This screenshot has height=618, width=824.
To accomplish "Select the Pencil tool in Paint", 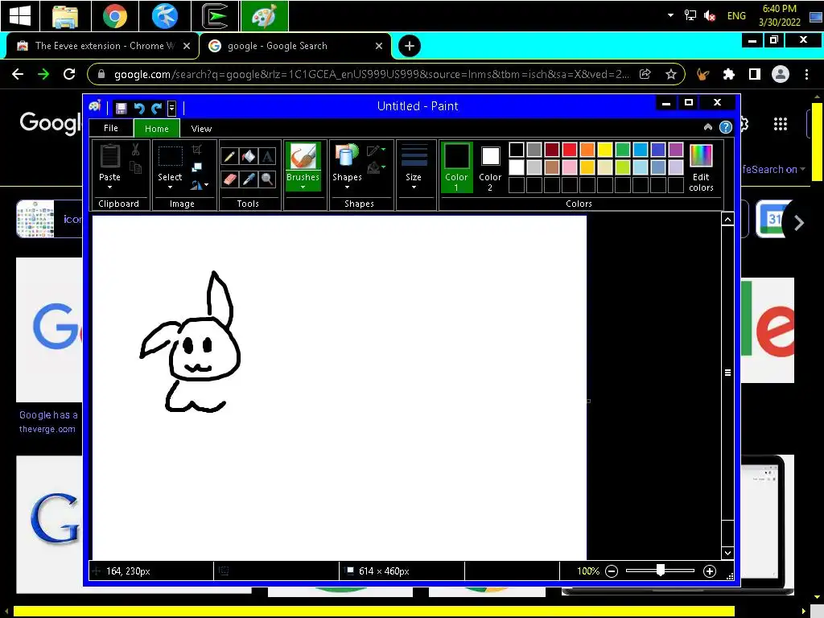I will point(229,156).
